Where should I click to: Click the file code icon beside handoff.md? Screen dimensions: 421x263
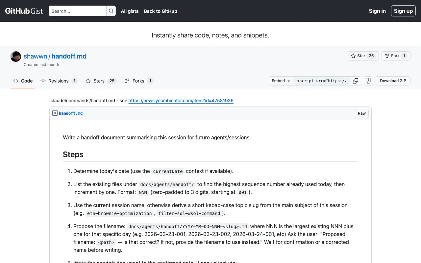point(55,113)
